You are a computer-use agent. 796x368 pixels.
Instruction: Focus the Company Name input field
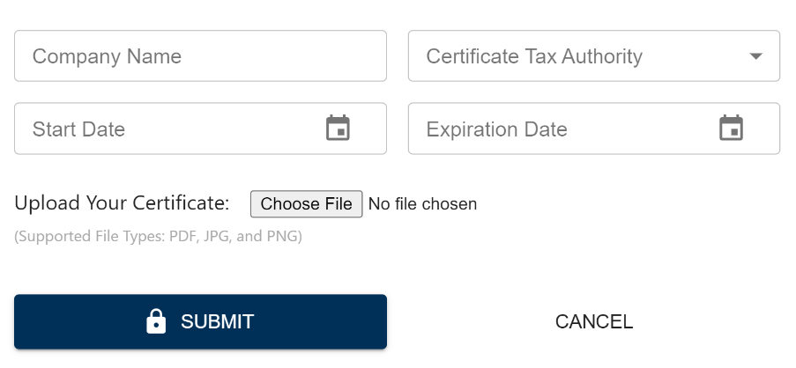click(x=200, y=56)
